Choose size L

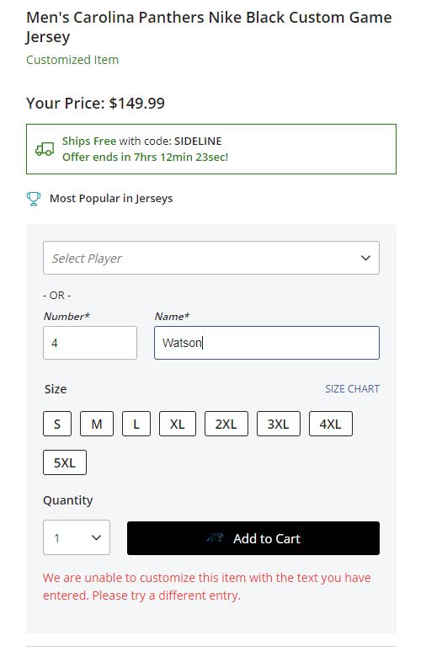136,424
